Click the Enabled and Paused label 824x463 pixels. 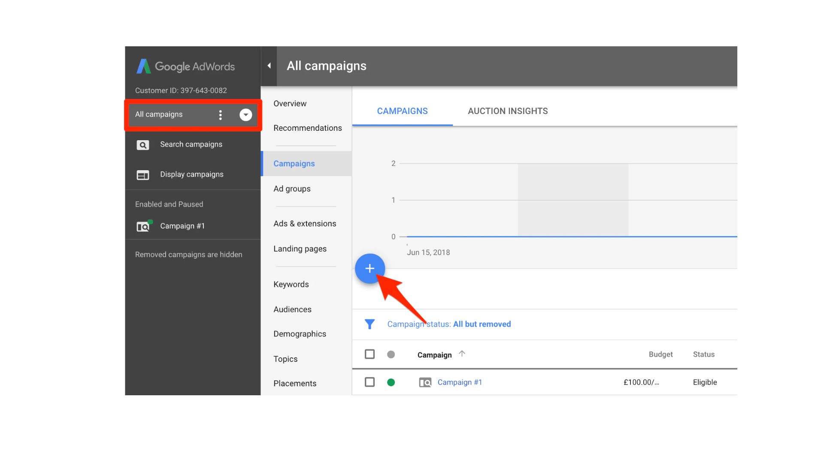(x=169, y=204)
